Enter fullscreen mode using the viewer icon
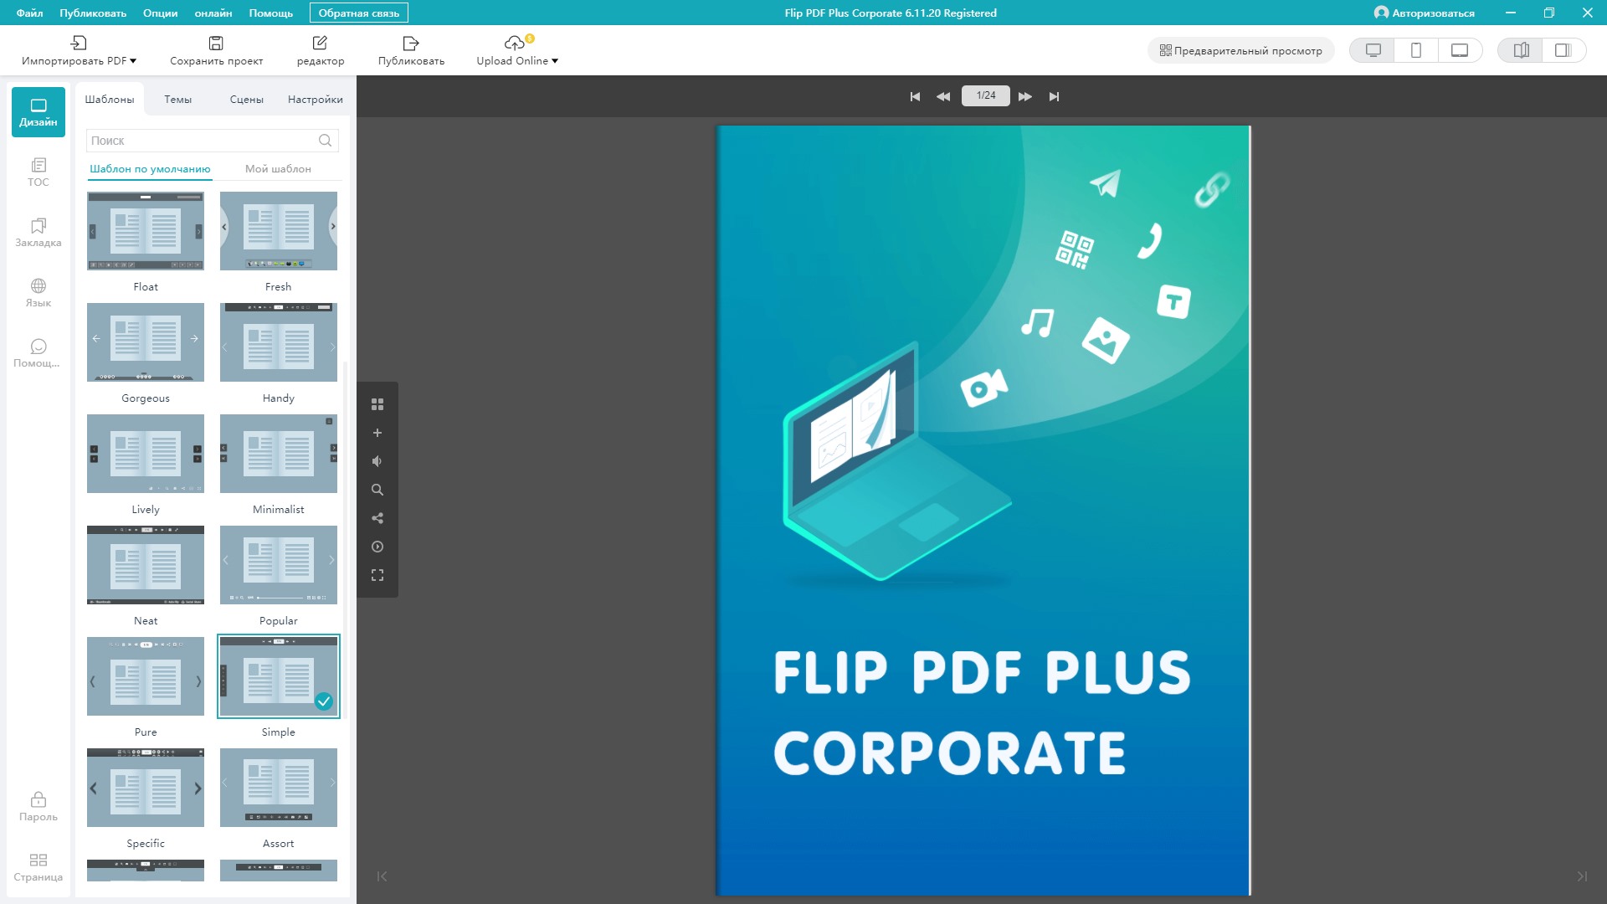 tap(377, 575)
